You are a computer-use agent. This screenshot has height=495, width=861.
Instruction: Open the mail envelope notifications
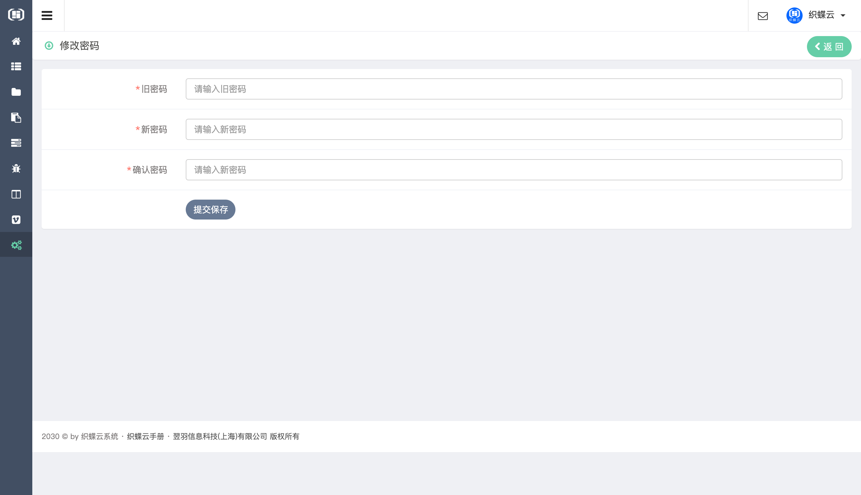(x=763, y=16)
